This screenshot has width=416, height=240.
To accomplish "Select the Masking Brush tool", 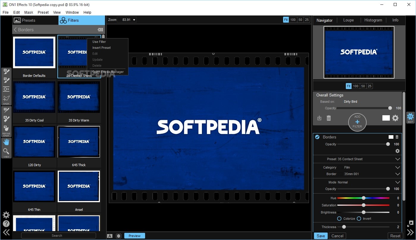I will click(6, 72).
